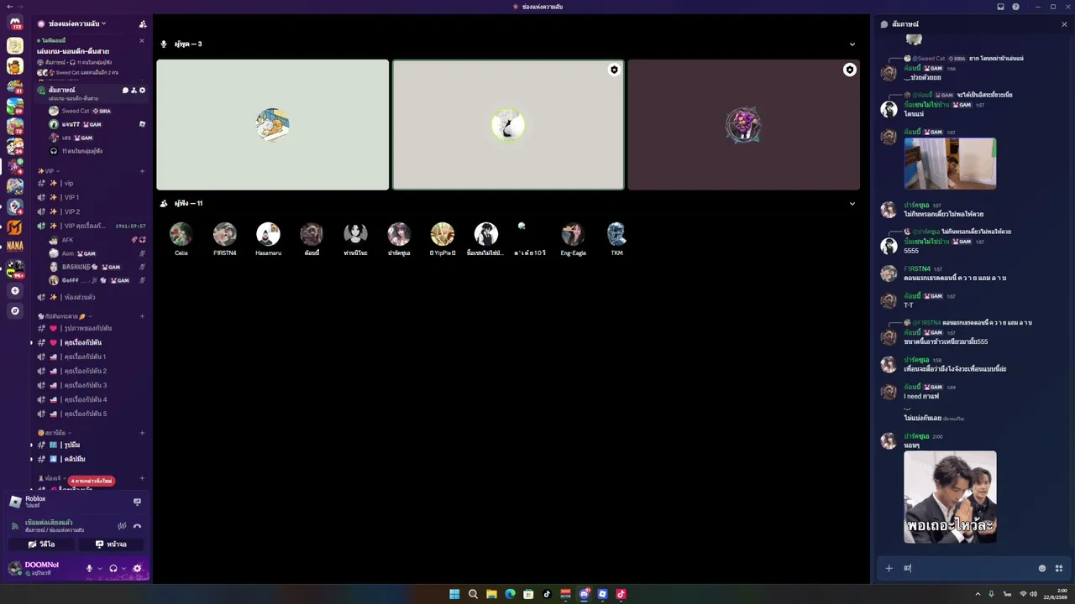Open listener Celia's avatar
Viewport: 1075px width, 604px height.
(x=181, y=234)
